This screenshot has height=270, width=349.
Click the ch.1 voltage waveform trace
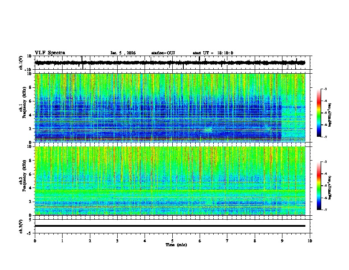pyautogui.click(x=170, y=63)
